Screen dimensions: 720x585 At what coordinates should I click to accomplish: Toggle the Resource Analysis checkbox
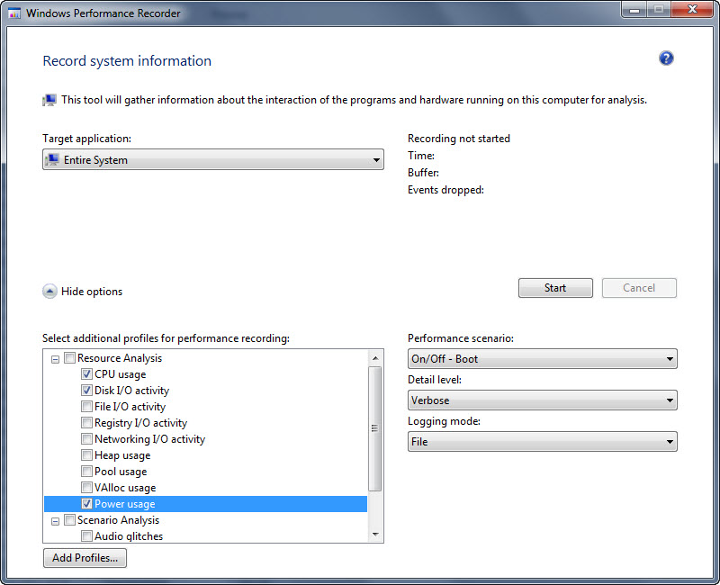70,357
